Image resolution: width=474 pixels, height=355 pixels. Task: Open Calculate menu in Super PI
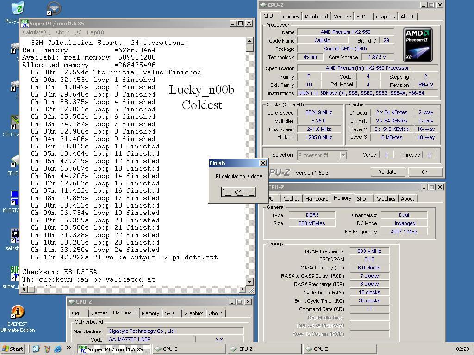[36, 32]
